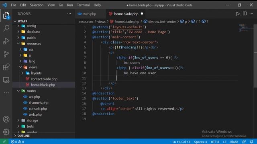This screenshot has width=257, height=144.
Task: Expand the css folder
Action: tap(31, 49)
